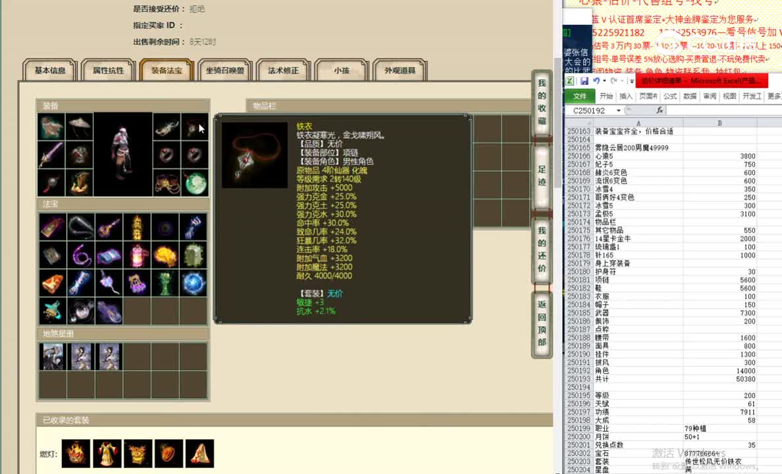Select the flame set icon beside 燃灯
782x474 pixels.
76,453
